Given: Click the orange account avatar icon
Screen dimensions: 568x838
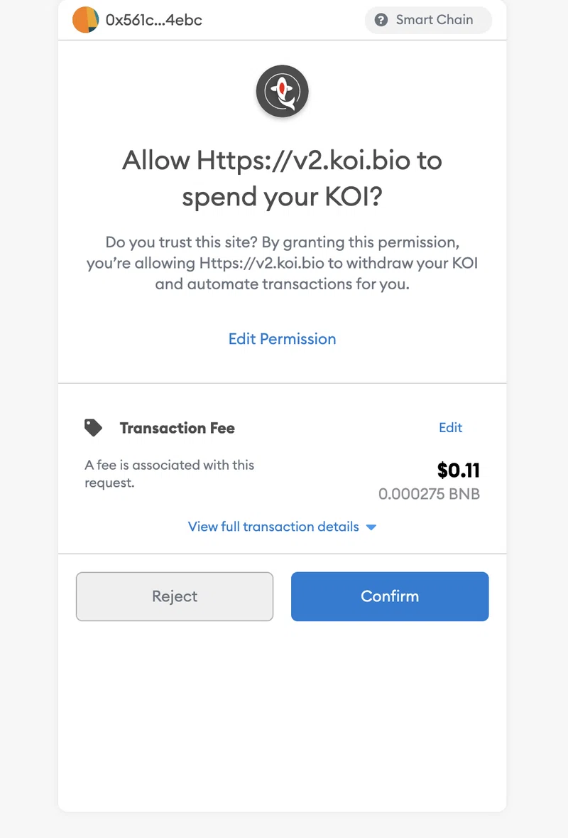Looking at the screenshot, I should click(x=85, y=20).
